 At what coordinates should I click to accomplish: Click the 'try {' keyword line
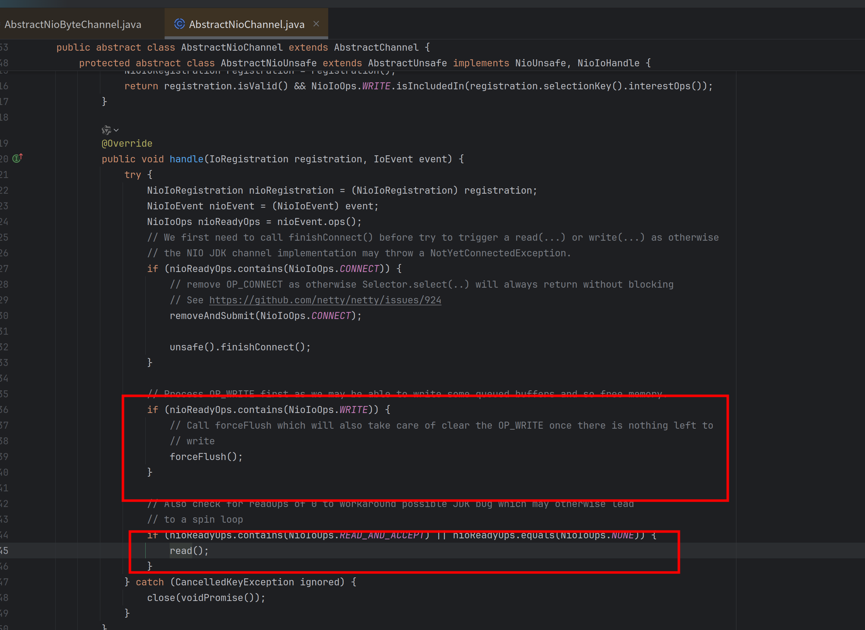tap(139, 175)
